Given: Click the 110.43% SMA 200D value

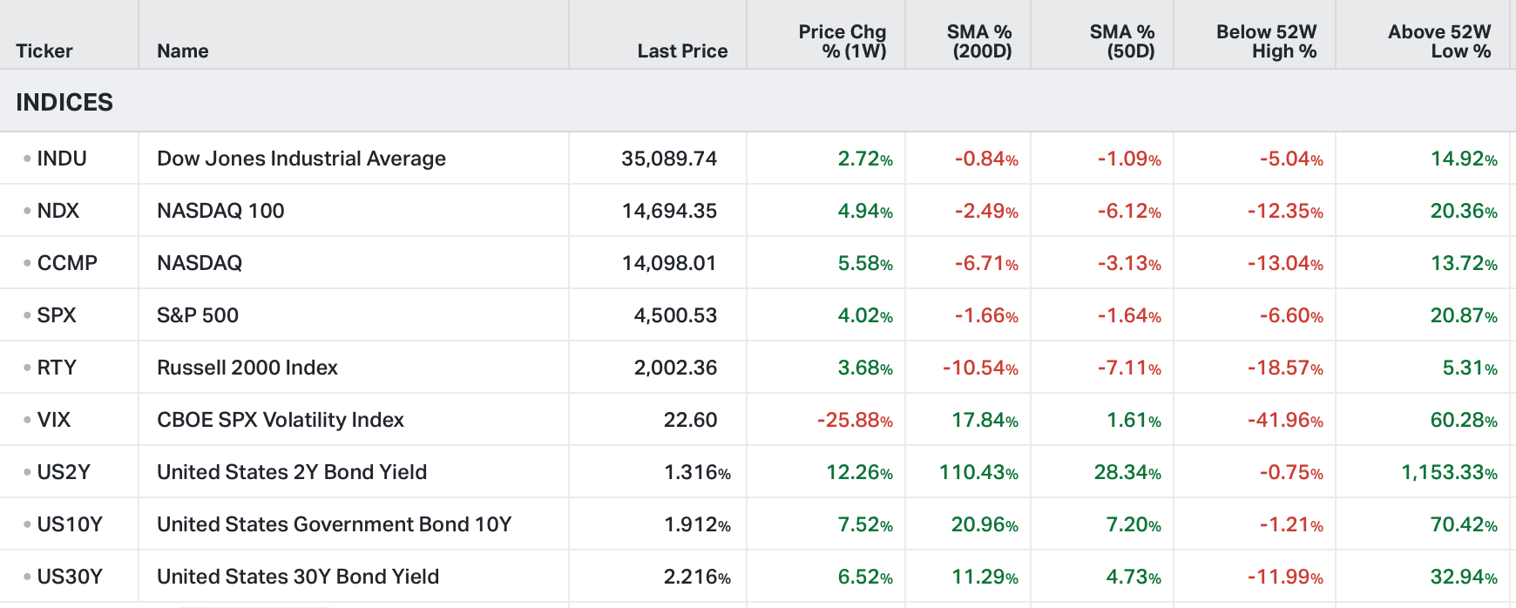Looking at the screenshot, I should 978,472.
